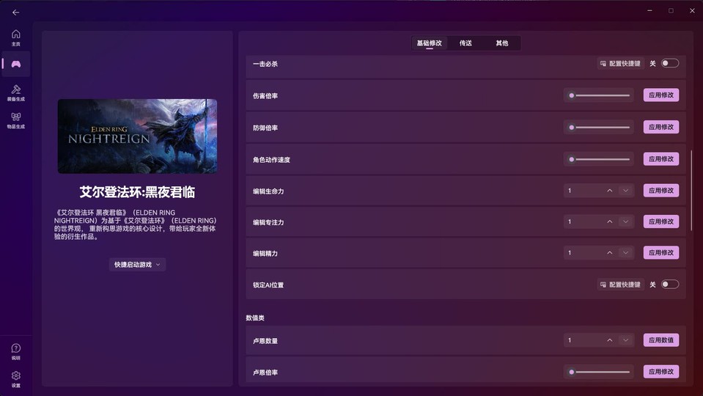Expand the 快捷启动游戏 dropdown
This screenshot has width=703, height=396.
pyautogui.click(x=137, y=265)
